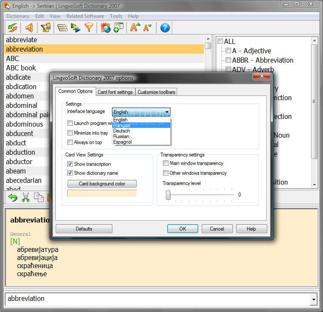Screen dimensions: 323x312
Task: Open help via blue question mark icon
Action: (x=165, y=28)
